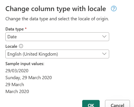
Task: Click the Data type field label
Action: pos(15,29)
